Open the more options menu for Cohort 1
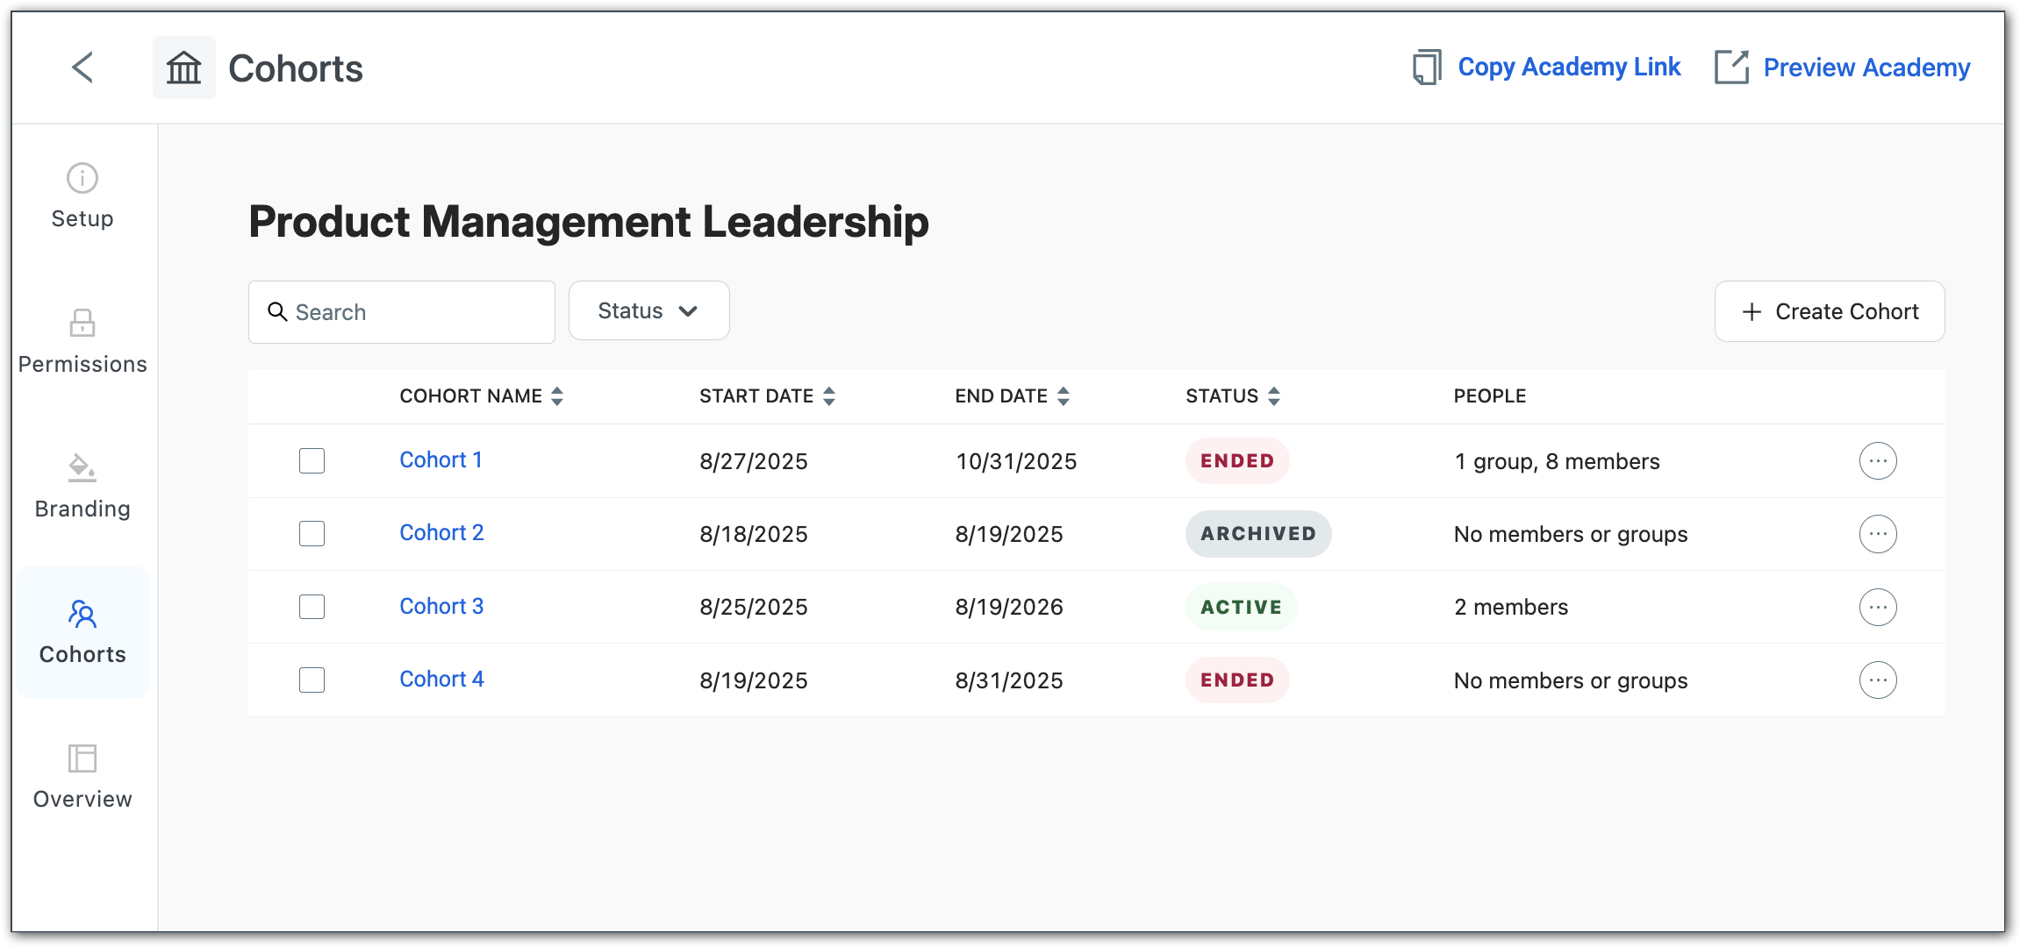This screenshot has width=2020, height=947. point(1877,461)
